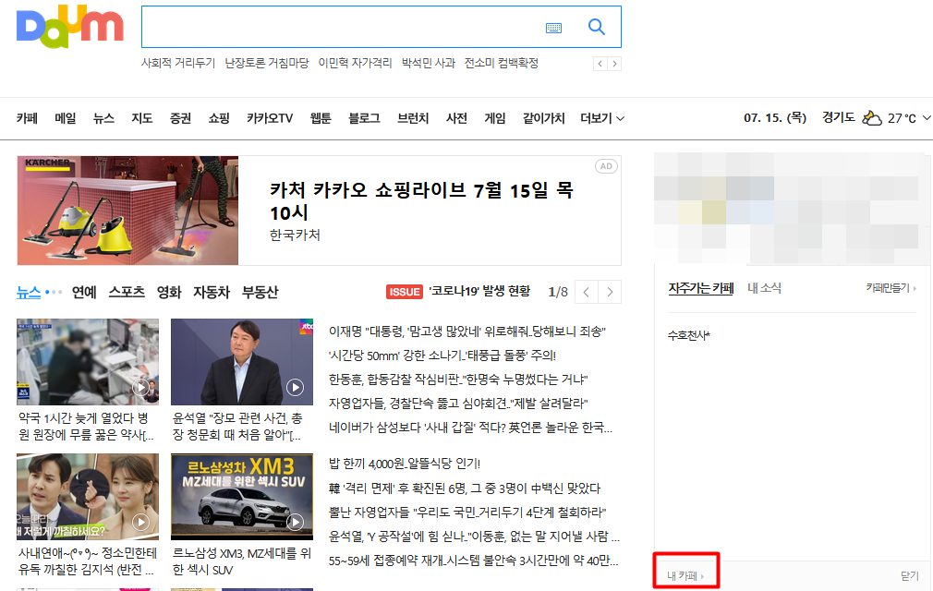This screenshot has width=933, height=591.
Task: Open 지도 from the navigation bar
Action: [x=142, y=118]
